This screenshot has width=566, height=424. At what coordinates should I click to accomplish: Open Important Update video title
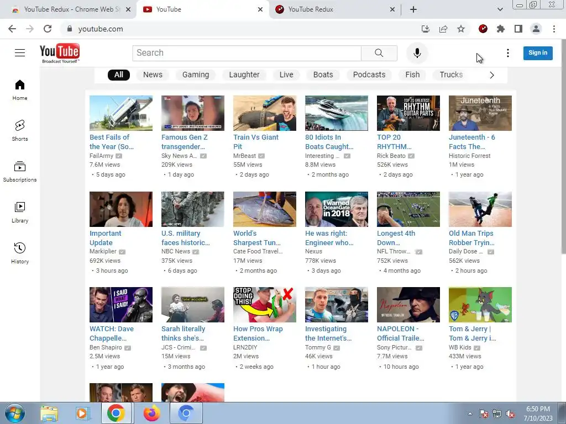coord(106,238)
